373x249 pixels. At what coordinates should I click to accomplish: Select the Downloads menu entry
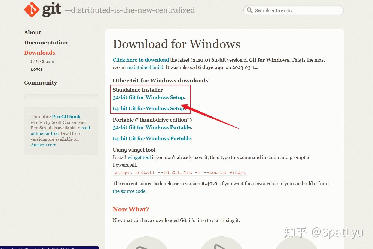(x=39, y=53)
